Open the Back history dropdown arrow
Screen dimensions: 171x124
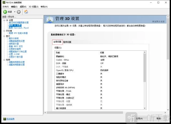click(x=14, y=12)
